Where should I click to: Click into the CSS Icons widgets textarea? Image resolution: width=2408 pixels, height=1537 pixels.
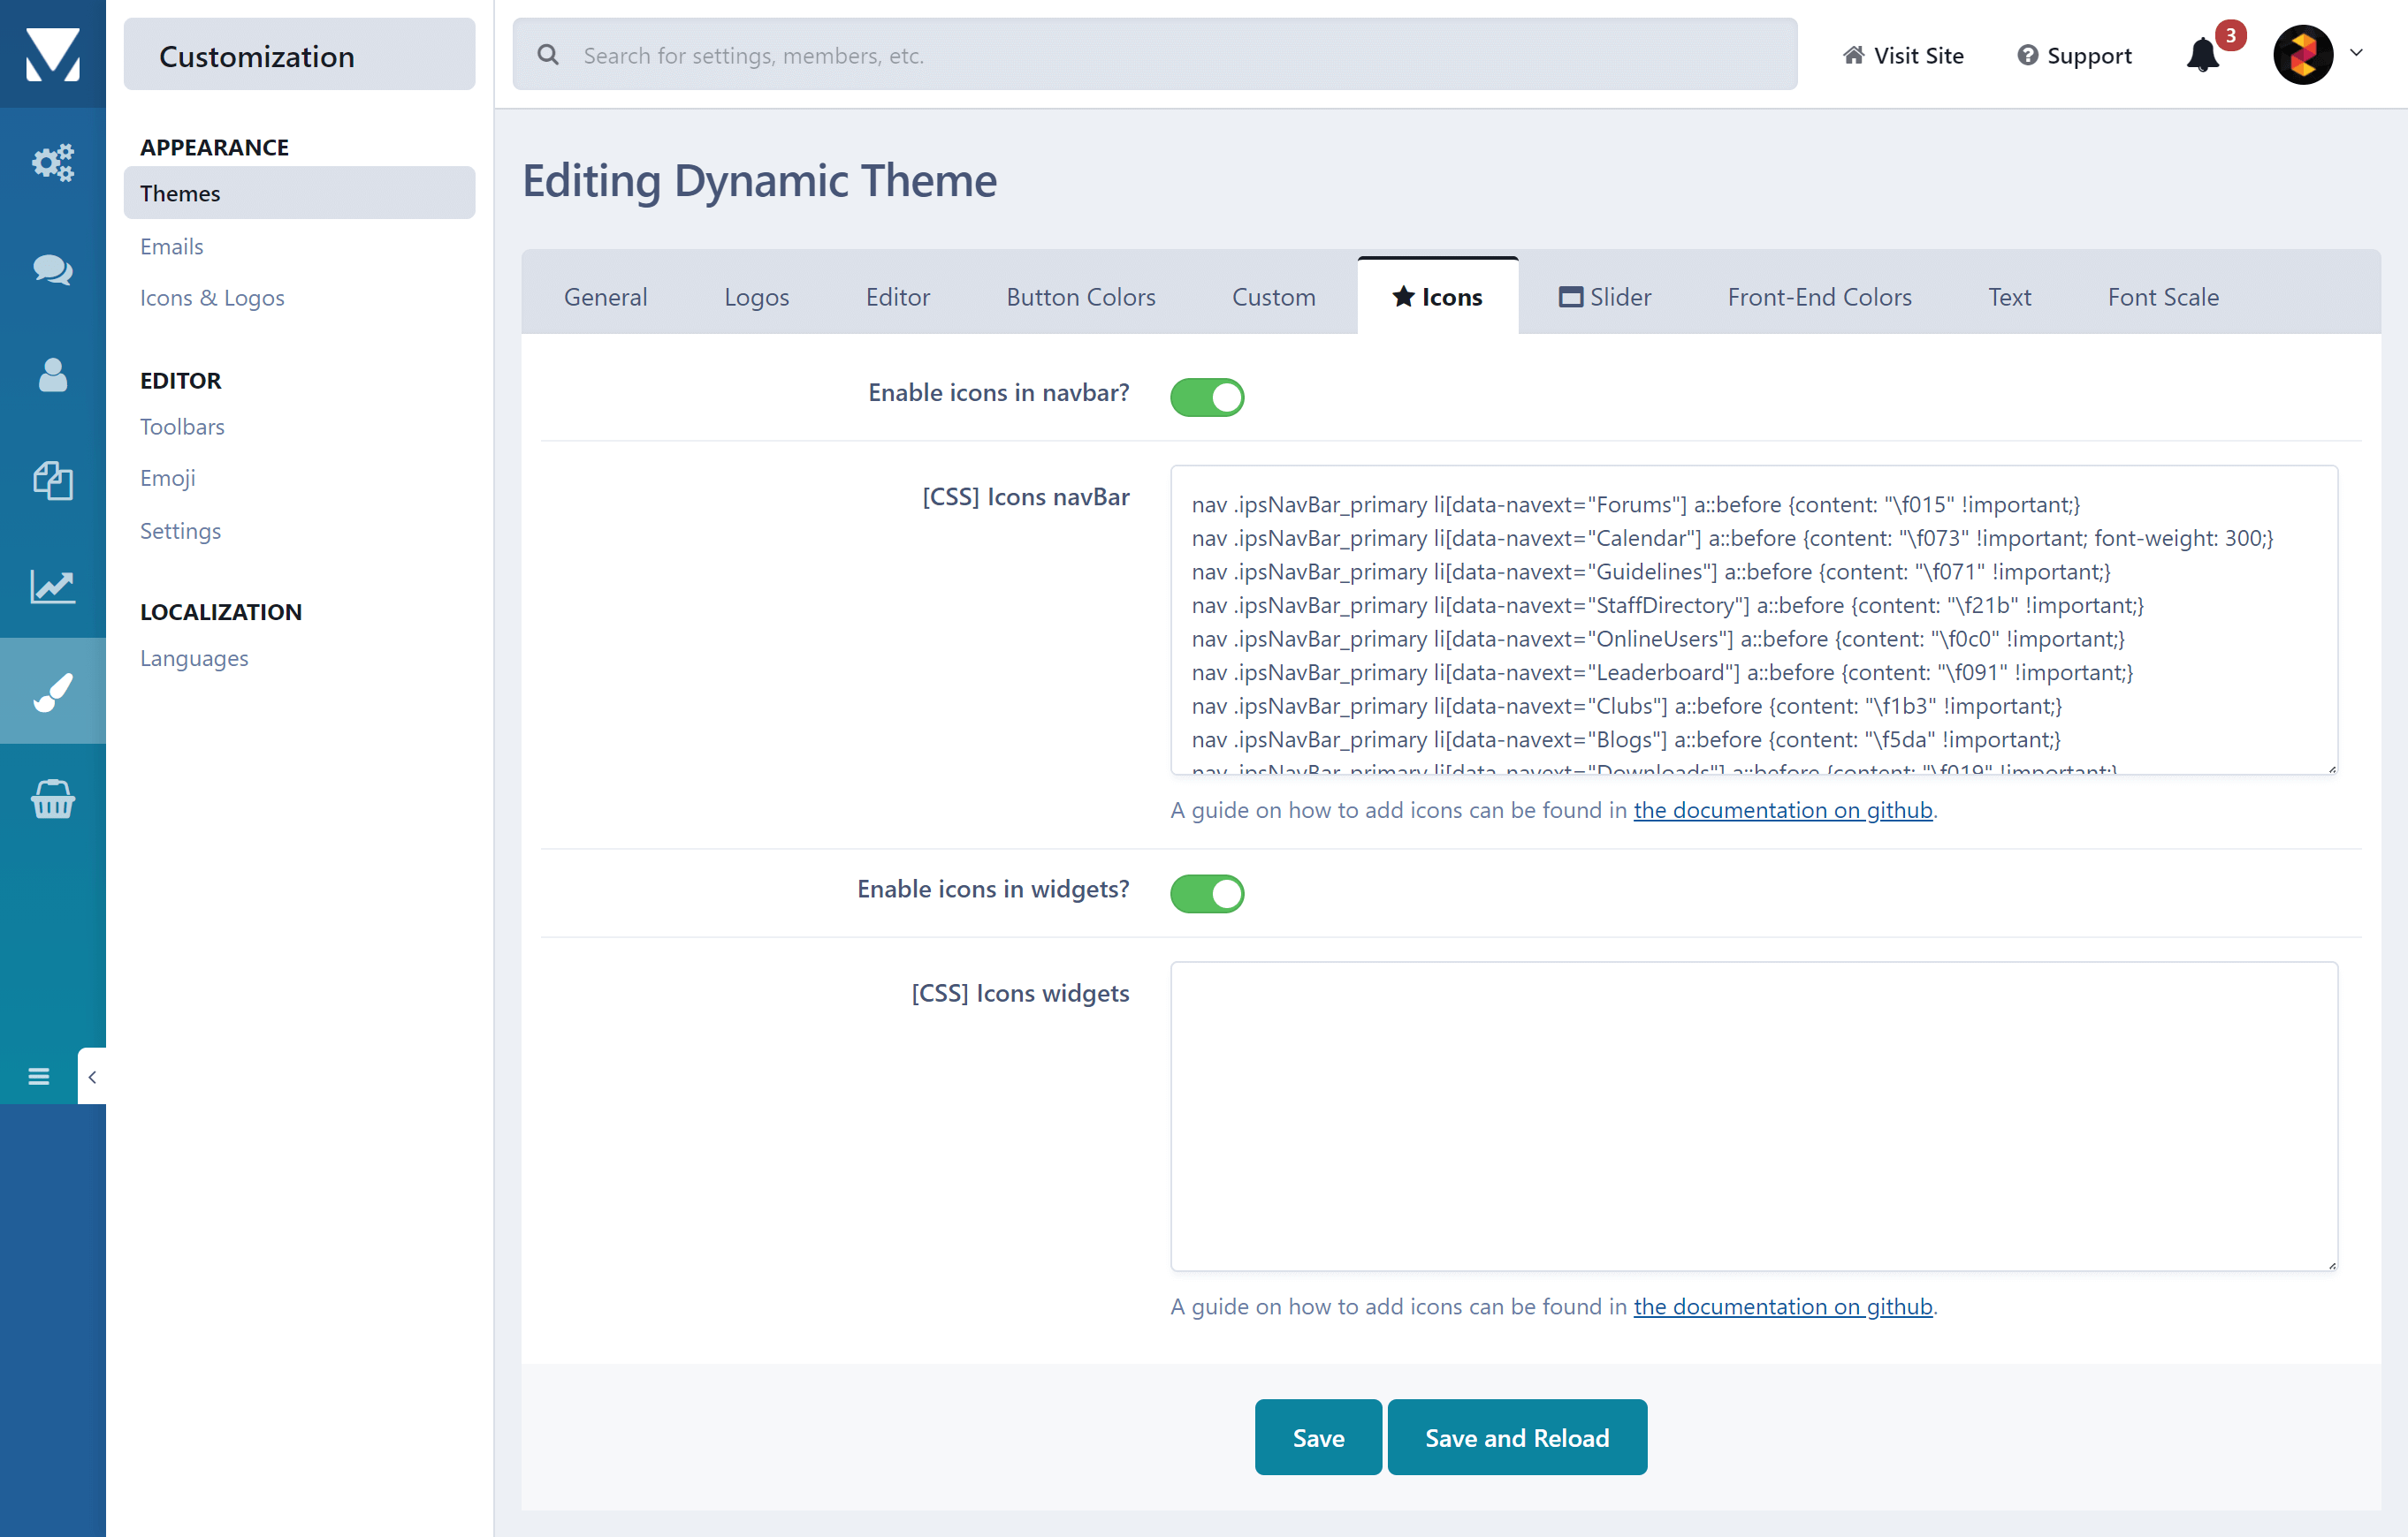(x=1753, y=1116)
